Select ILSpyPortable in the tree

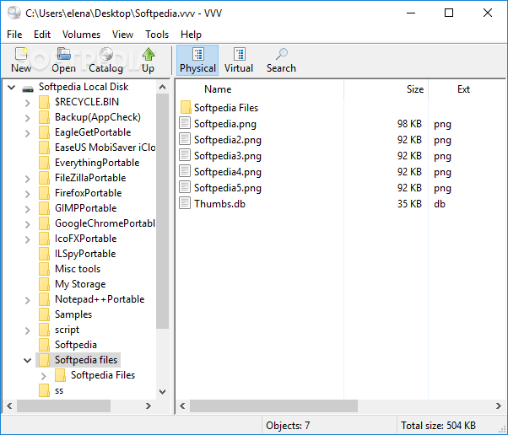(x=85, y=254)
